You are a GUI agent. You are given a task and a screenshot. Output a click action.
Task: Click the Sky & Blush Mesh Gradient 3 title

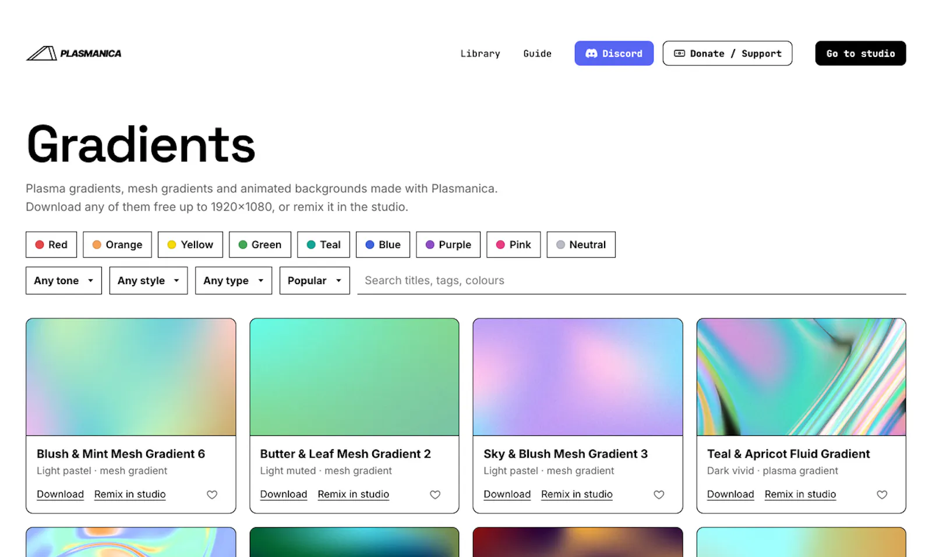[566, 454]
